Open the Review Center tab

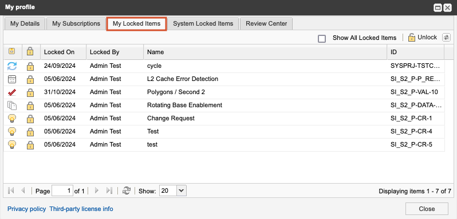tap(266, 24)
